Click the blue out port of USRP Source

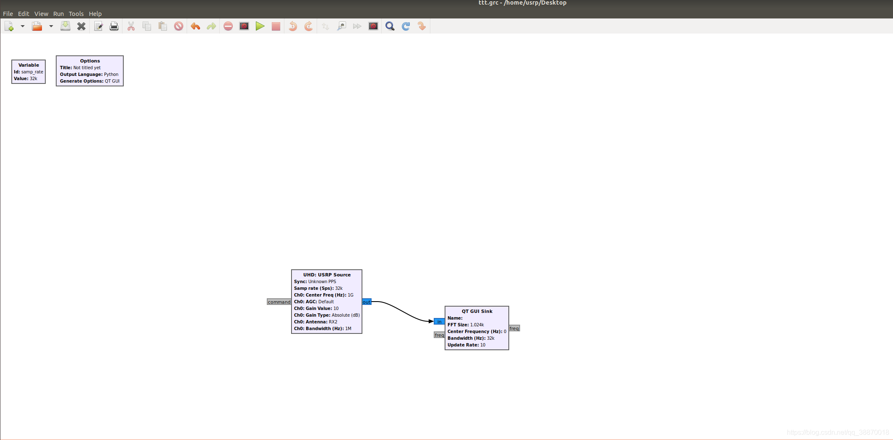367,302
